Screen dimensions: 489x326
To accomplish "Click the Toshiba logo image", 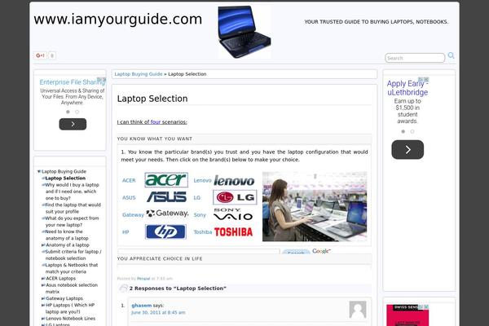I will click(x=233, y=232).
